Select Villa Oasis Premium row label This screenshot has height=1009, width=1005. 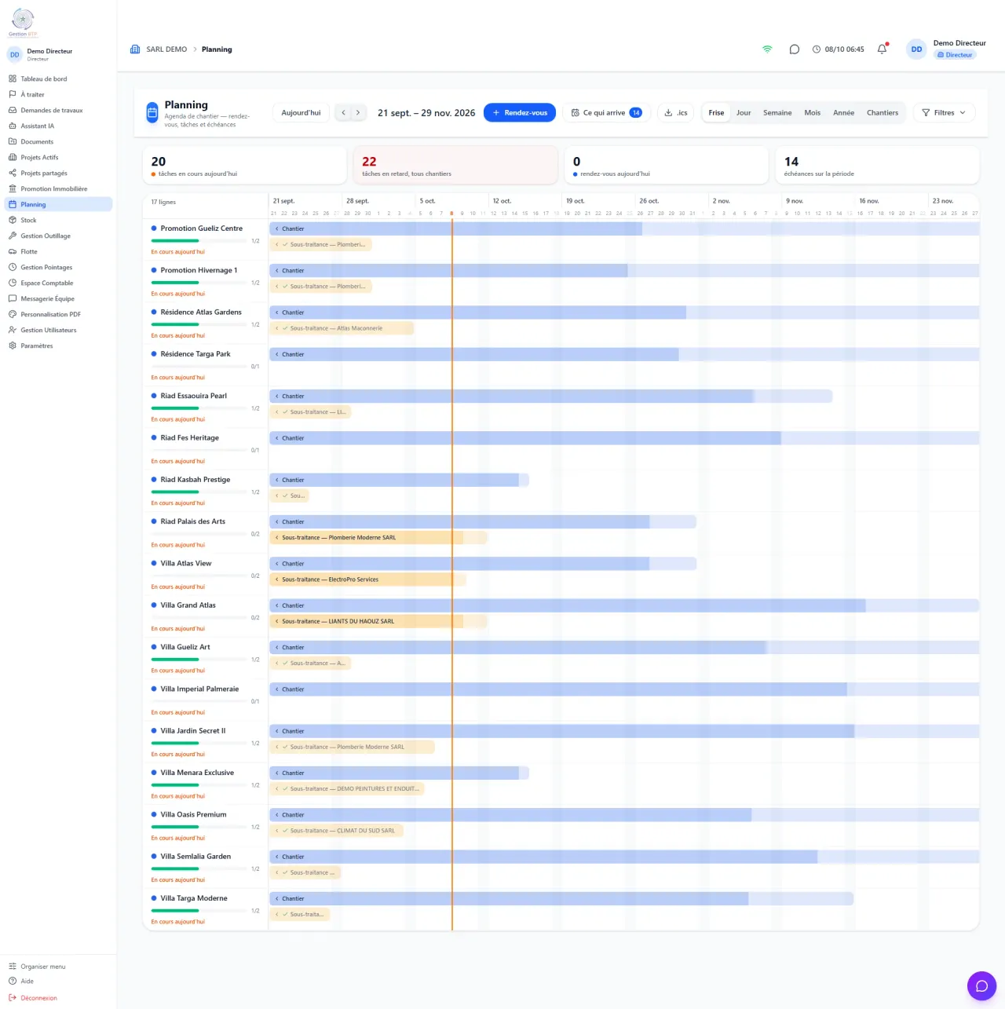point(193,814)
